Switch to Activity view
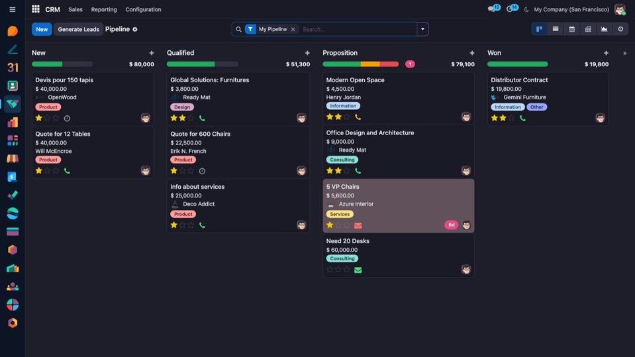Image resolution: width=635 pixels, height=357 pixels. click(x=620, y=29)
